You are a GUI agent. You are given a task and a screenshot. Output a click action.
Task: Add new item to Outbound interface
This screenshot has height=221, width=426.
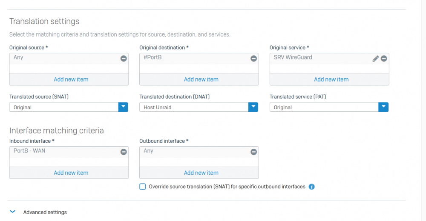(201, 173)
